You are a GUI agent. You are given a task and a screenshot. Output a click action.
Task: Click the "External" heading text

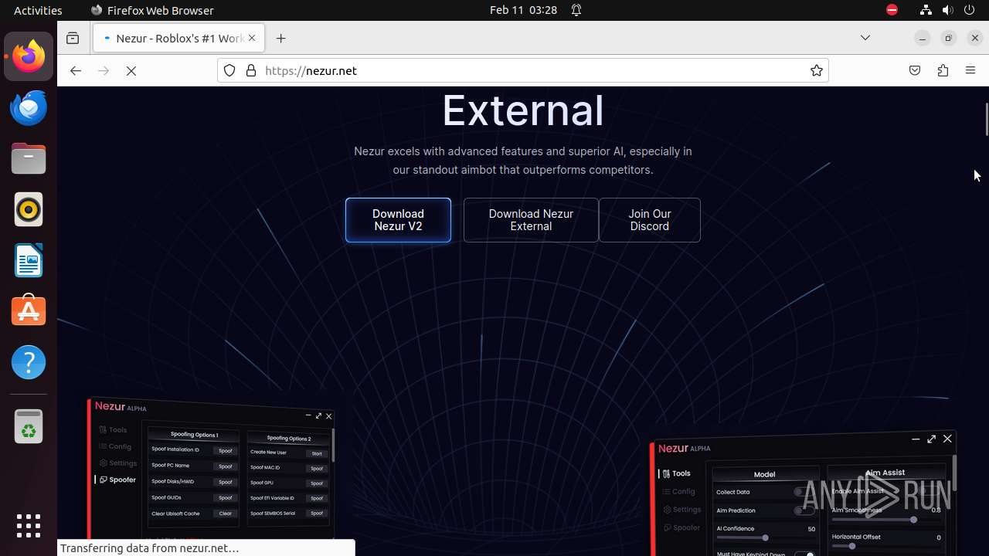coord(523,110)
